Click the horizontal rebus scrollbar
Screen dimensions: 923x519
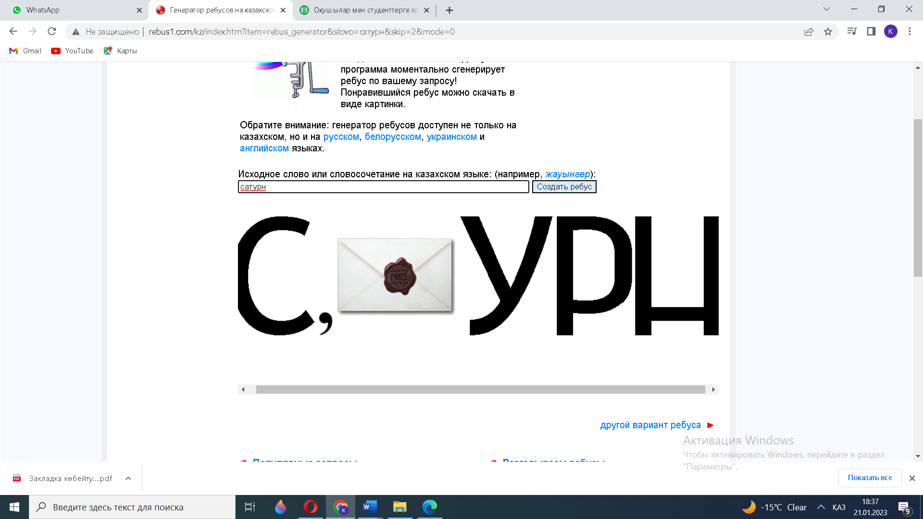[x=480, y=389]
